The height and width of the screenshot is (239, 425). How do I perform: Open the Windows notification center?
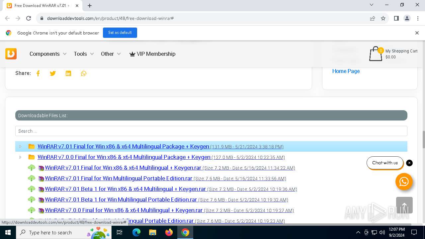(414, 232)
